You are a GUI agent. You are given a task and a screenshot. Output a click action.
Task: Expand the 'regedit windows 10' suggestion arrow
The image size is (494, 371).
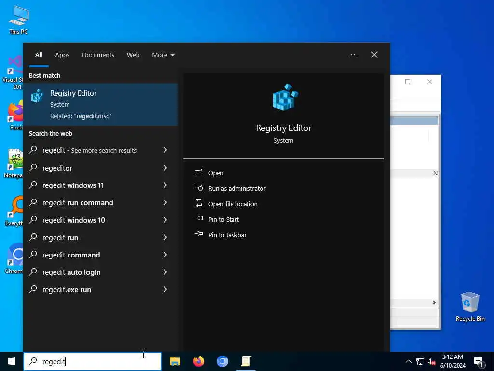(165, 220)
